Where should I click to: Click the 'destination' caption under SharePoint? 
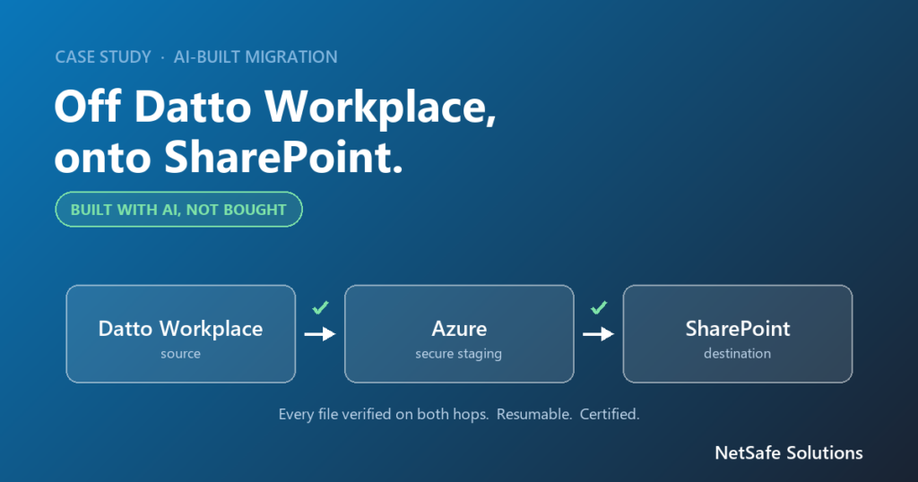click(x=738, y=353)
